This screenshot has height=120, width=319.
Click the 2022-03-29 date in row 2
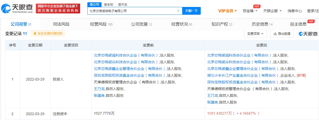tap(35, 113)
